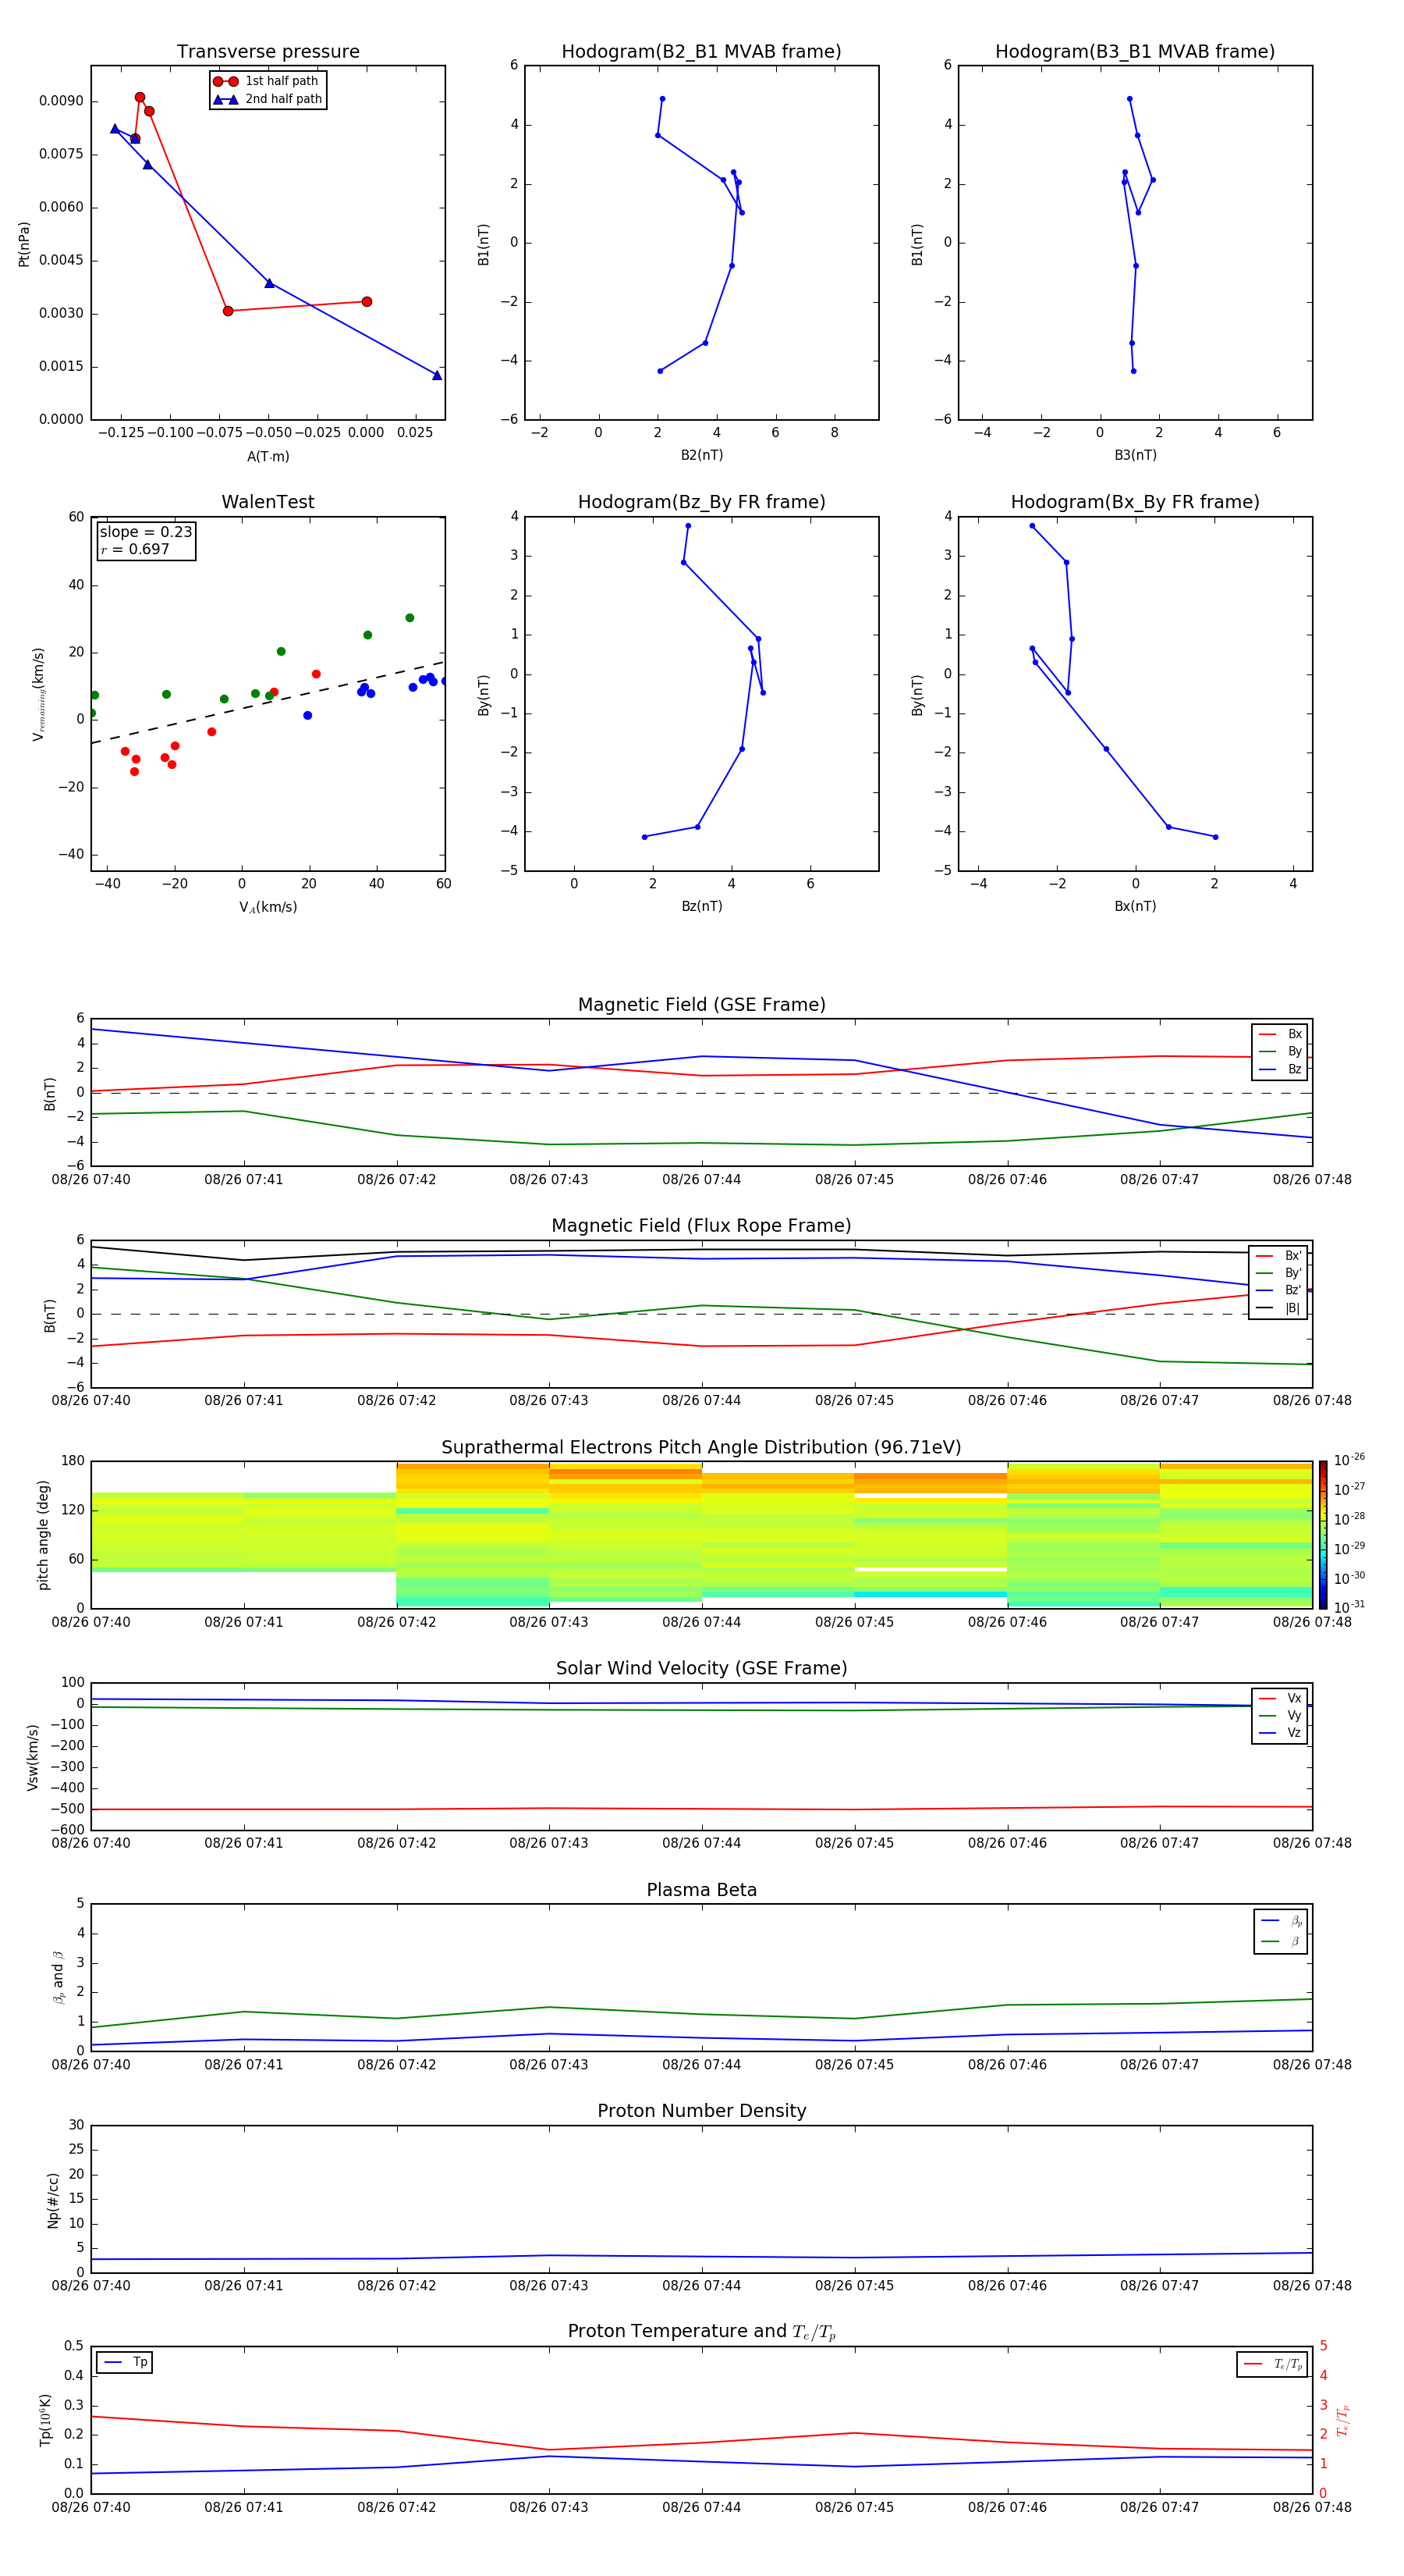Click the 'Magnetic Field (Flux Rope Frame)' title
Viewport: 1404px width, 2576px height.
(x=701, y=1226)
